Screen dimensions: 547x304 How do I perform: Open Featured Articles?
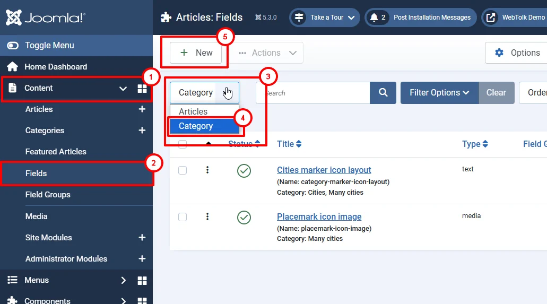click(56, 152)
